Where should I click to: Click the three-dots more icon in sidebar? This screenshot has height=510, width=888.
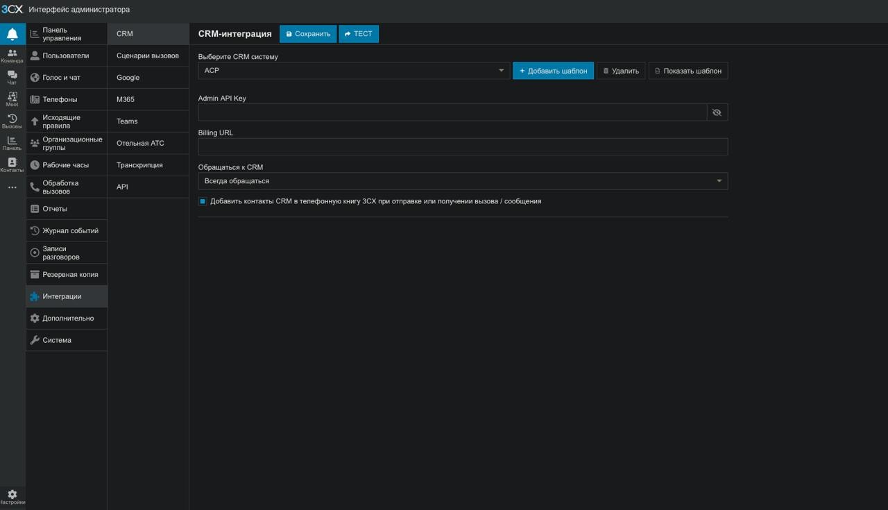coord(12,187)
